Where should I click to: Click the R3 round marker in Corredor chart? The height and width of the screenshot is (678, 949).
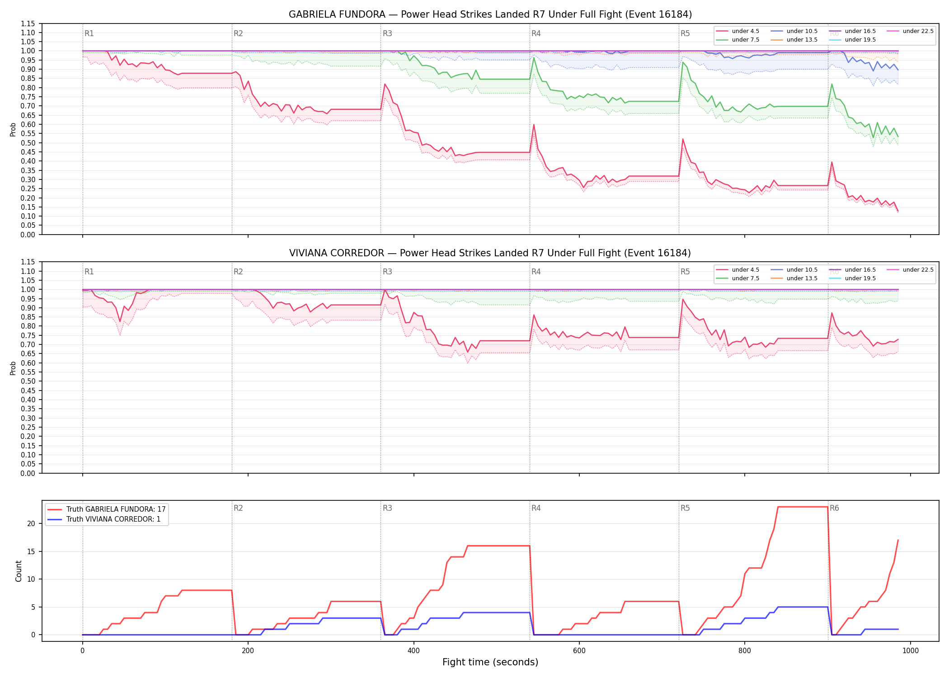pyautogui.click(x=387, y=272)
